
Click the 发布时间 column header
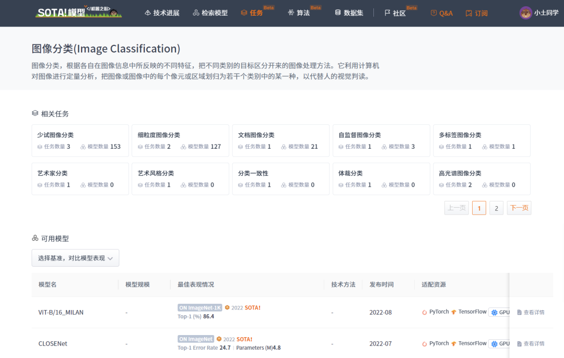(x=381, y=284)
